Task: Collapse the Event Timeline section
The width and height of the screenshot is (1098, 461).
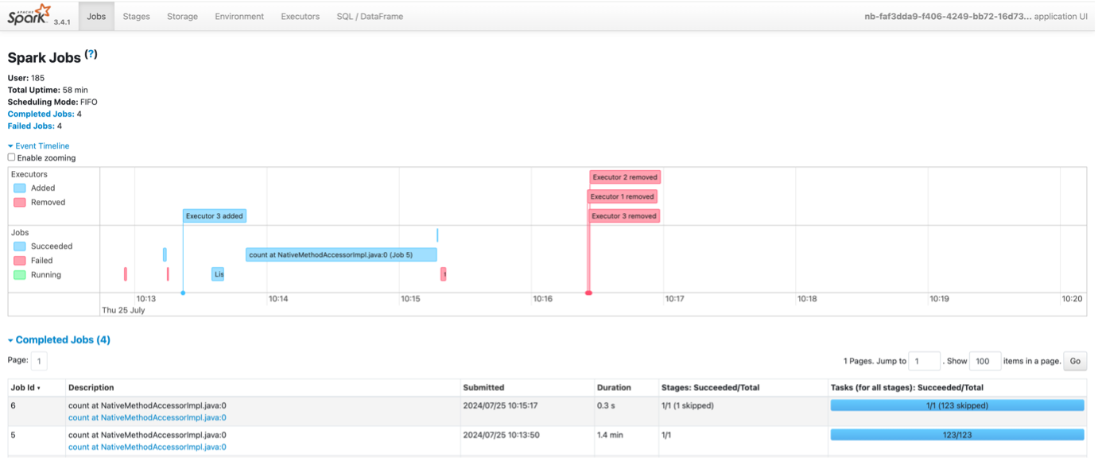Action: pos(38,146)
